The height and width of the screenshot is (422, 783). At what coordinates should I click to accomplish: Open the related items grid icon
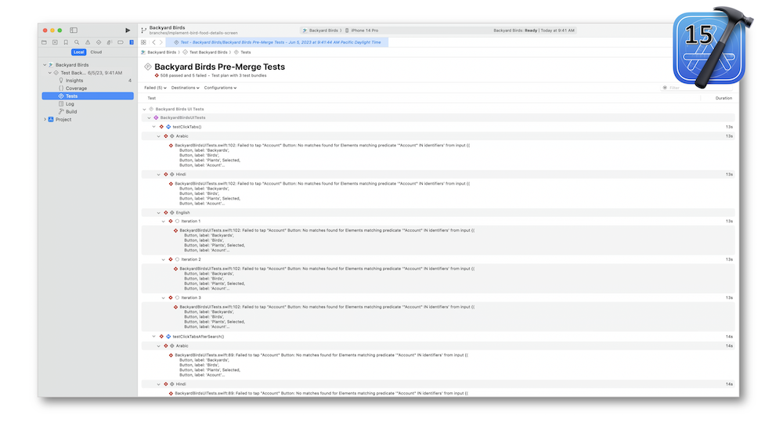coord(144,42)
